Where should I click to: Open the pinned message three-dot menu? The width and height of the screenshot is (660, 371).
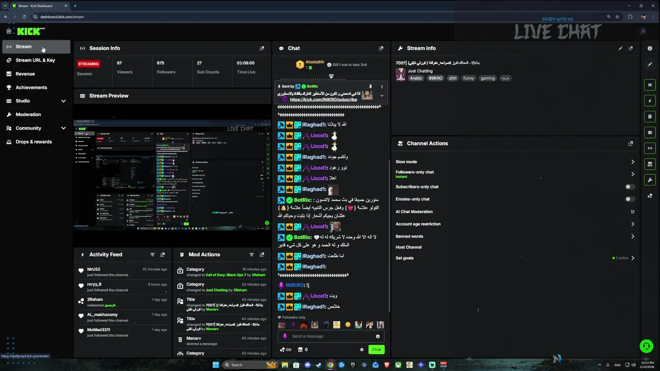click(382, 87)
